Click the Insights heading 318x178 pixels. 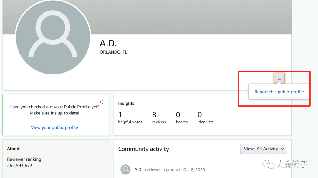click(x=126, y=103)
